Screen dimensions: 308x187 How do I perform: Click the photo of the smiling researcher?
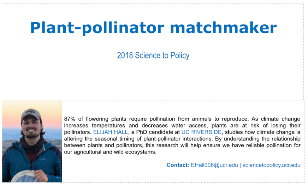pos(32,142)
